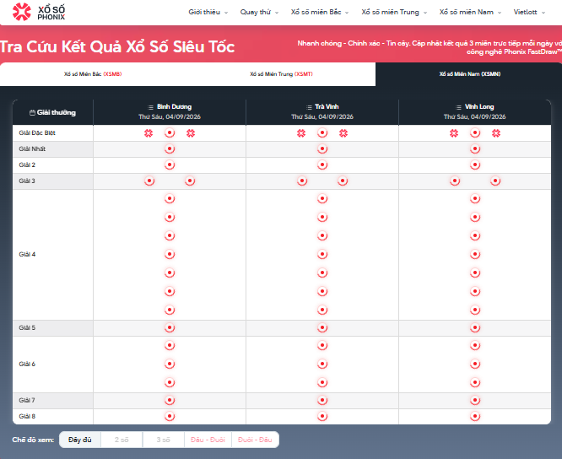Image resolution: width=562 pixels, height=459 pixels.
Task: Open Trà Vinh province results
Action: [x=327, y=107]
